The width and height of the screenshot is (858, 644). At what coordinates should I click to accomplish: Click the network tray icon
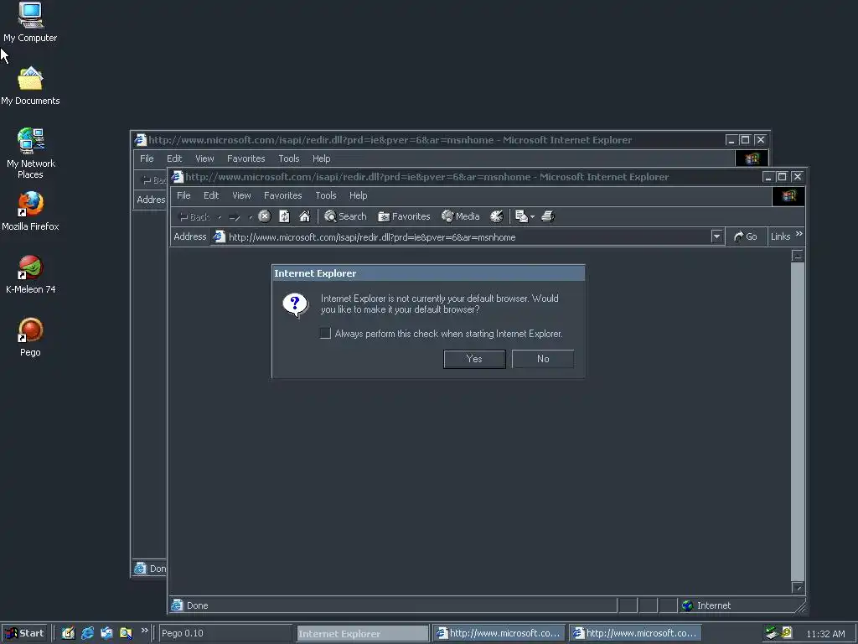click(x=772, y=633)
